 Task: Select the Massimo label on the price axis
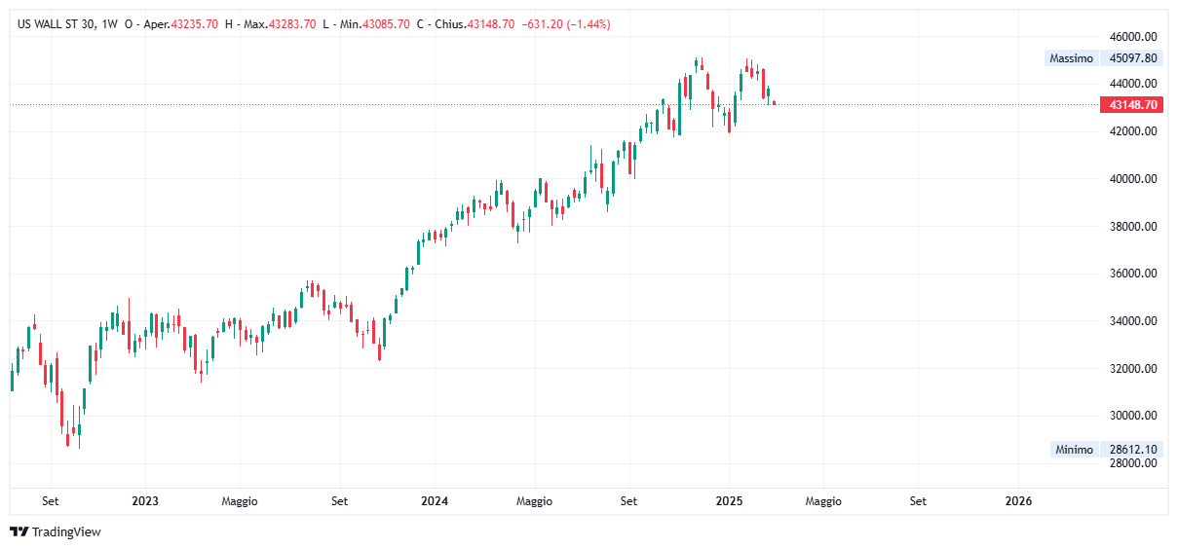(1070, 58)
